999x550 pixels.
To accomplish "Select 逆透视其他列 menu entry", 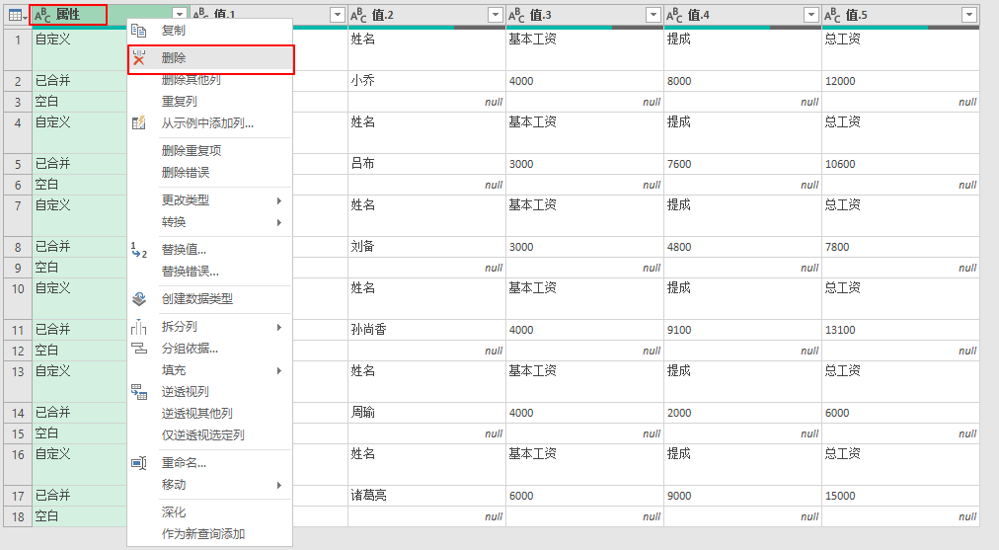I will coord(210,414).
